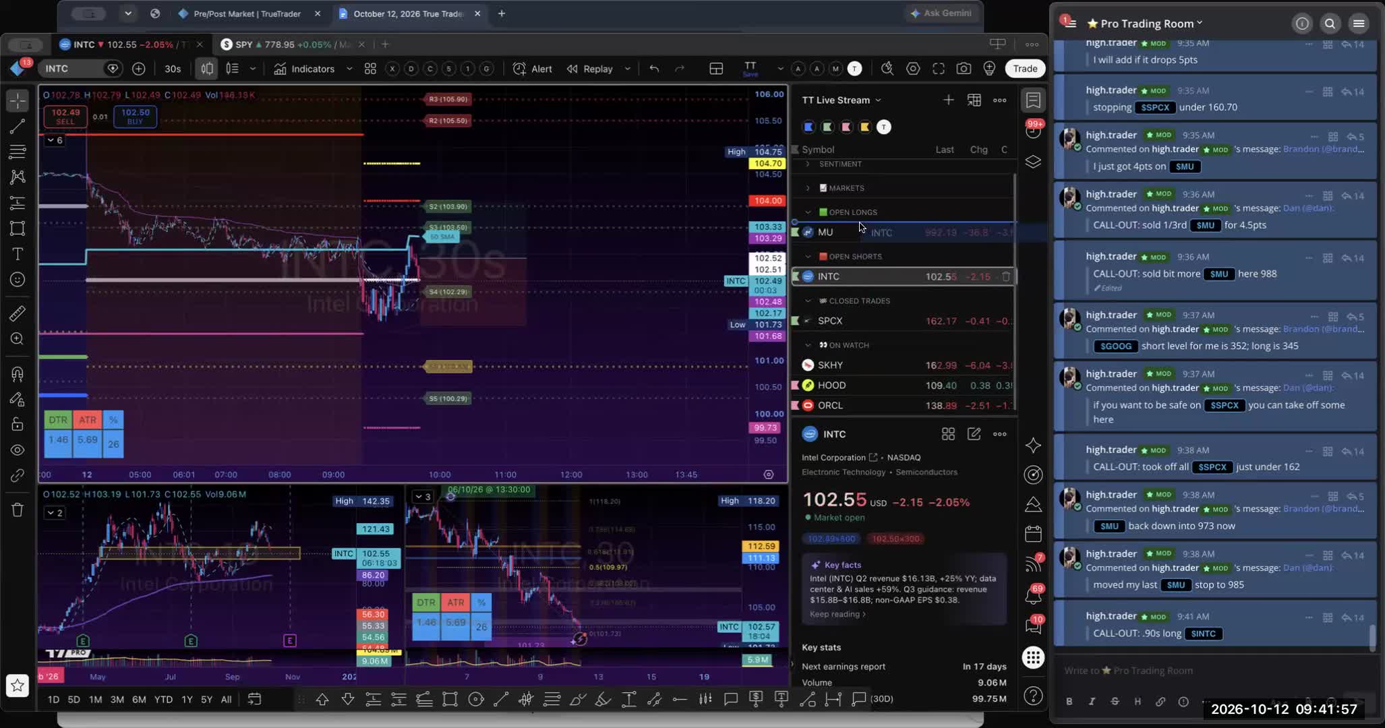
Task: Switch to the SPY chart tab
Action: (x=293, y=44)
